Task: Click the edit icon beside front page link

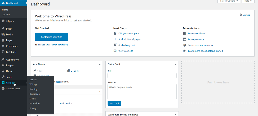Action: pos(115,34)
